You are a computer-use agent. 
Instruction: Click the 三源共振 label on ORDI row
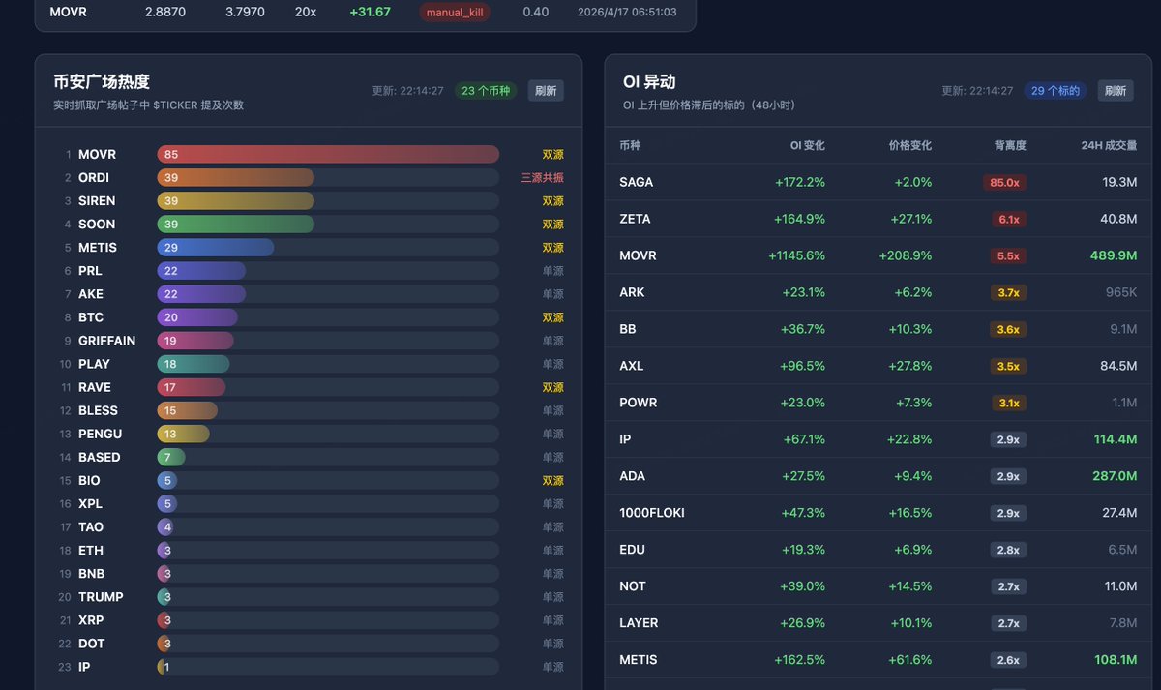[x=542, y=178]
